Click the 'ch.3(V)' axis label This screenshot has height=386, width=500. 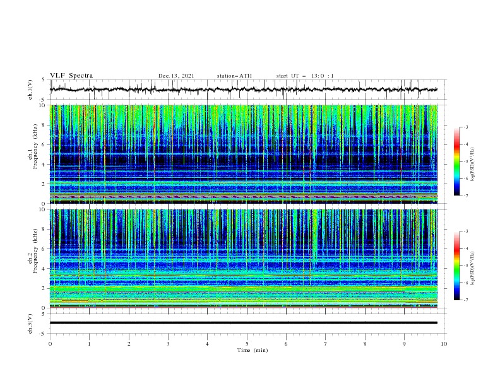(x=30, y=324)
